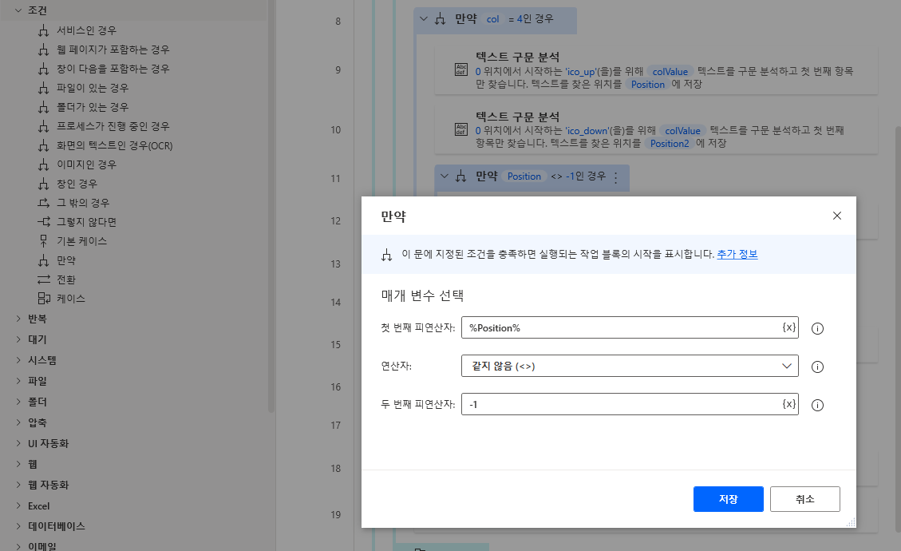Screen dimensions: 901x551
Task: Click the Position2 variable chip in step 10
Action: click(x=670, y=143)
